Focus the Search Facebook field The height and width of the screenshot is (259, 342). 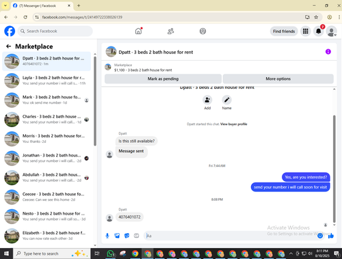point(55,31)
